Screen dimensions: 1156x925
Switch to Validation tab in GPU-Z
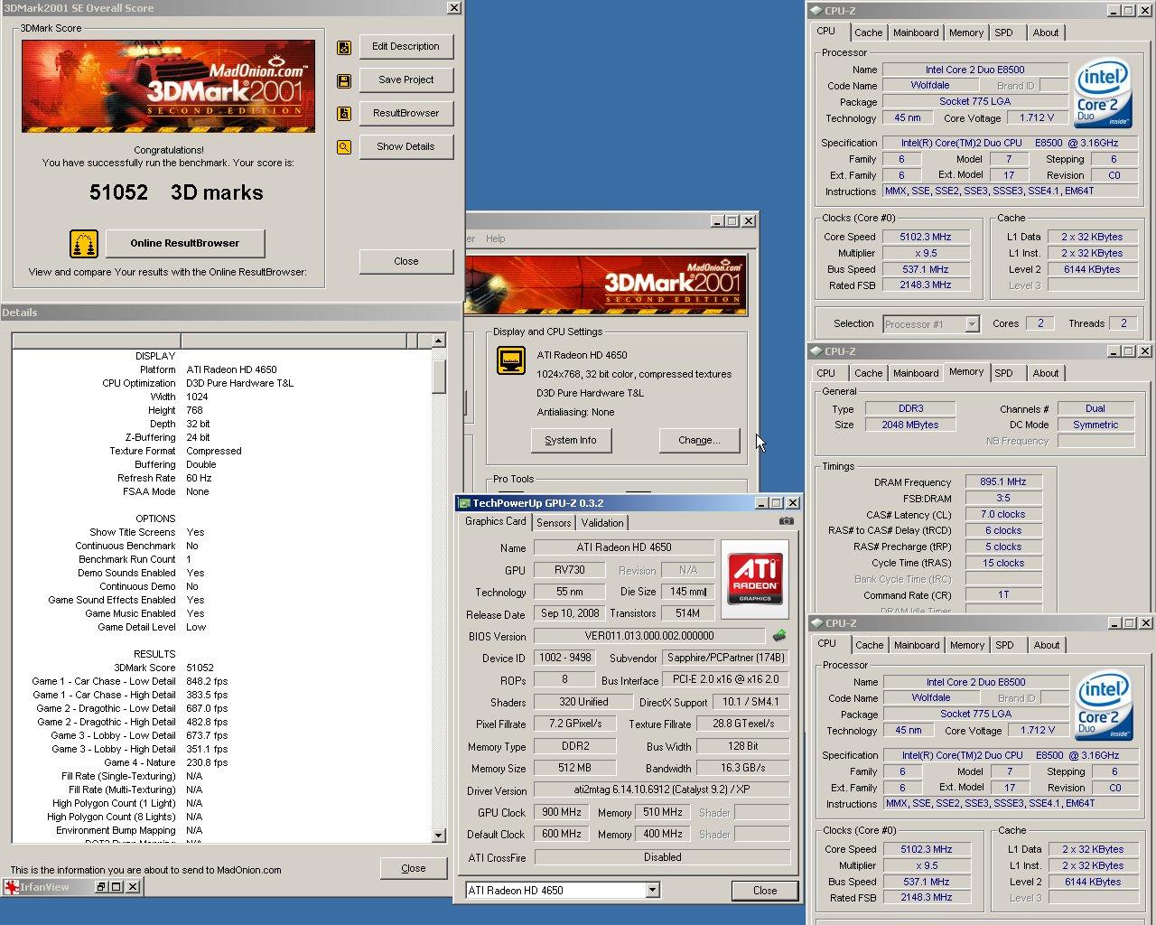[x=602, y=523]
